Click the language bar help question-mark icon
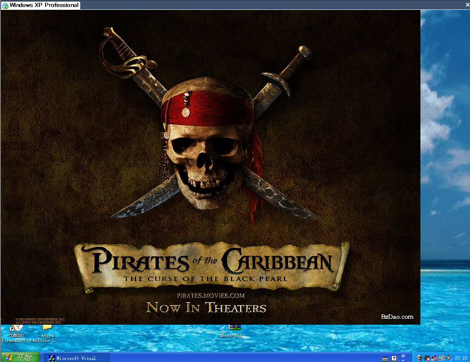This screenshot has height=362, width=470. [x=394, y=358]
